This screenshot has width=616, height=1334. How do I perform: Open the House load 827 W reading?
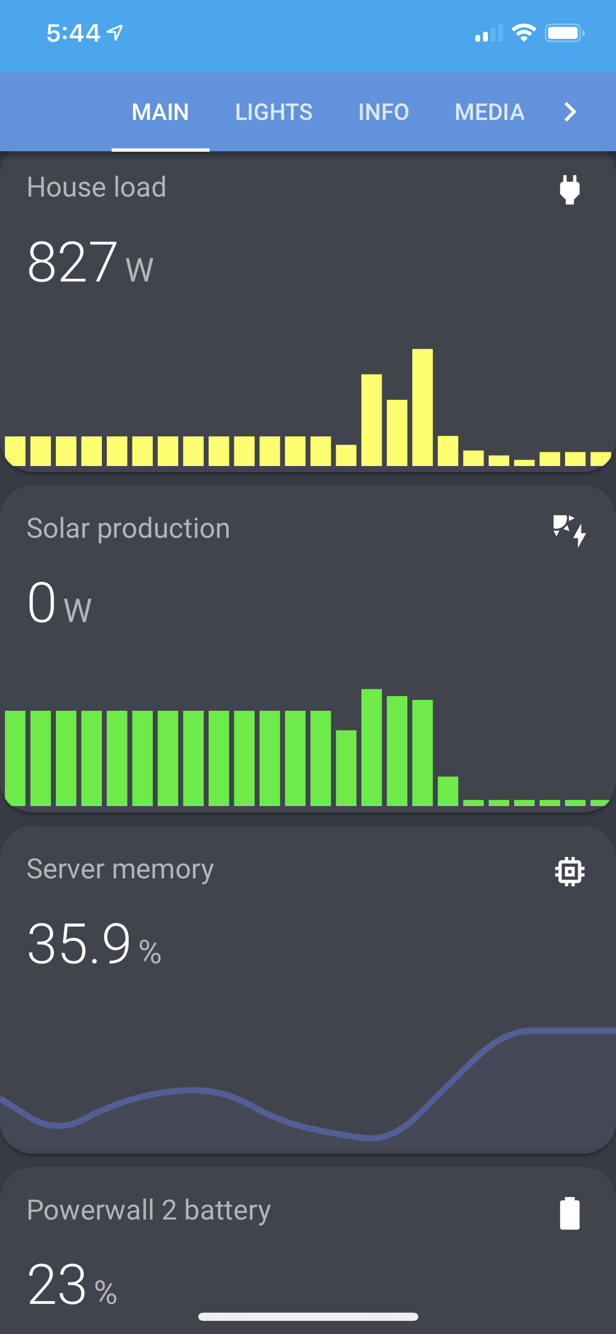(90, 263)
